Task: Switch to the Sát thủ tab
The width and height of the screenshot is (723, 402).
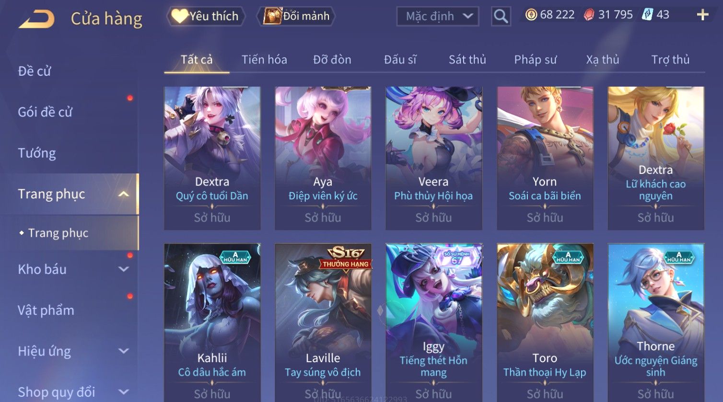Action: (x=467, y=60)
